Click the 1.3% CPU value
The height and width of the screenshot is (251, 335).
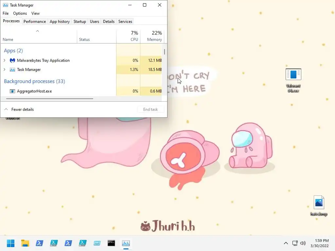[134, 70]
